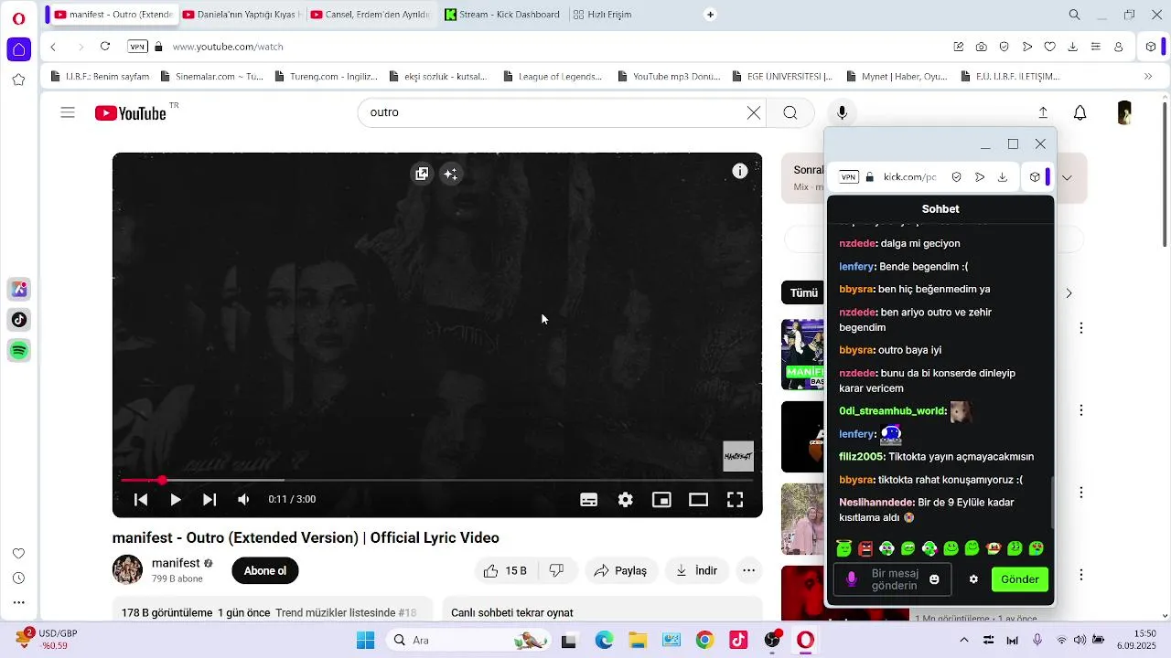Open the YouTube create upload icon
1171x658 pixels.
coord(1043,113)
